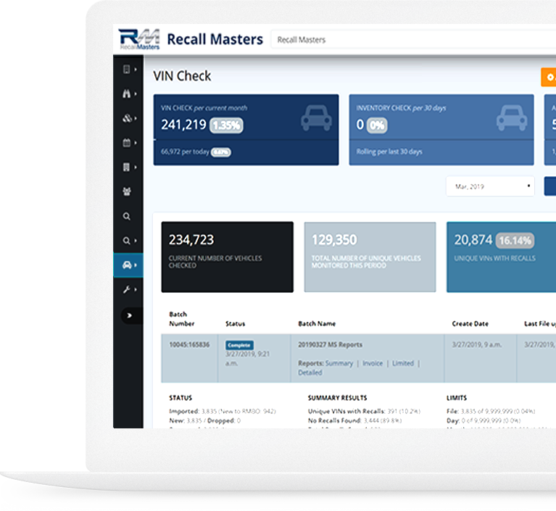Click the mobile device icon at sidebar top
This screenshot has height=511, width=556.
pyautogui.click(x=127, y=70)
